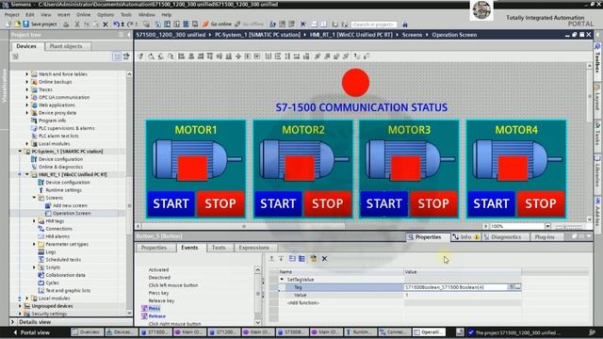Click the project tree vertical scrollbar
603x339 pixels.
130,192
